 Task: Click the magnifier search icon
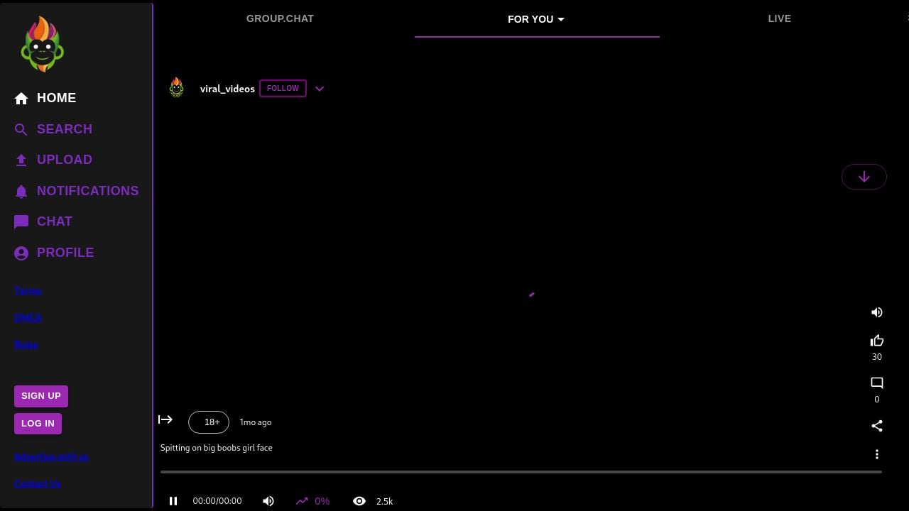click(21, 129)
